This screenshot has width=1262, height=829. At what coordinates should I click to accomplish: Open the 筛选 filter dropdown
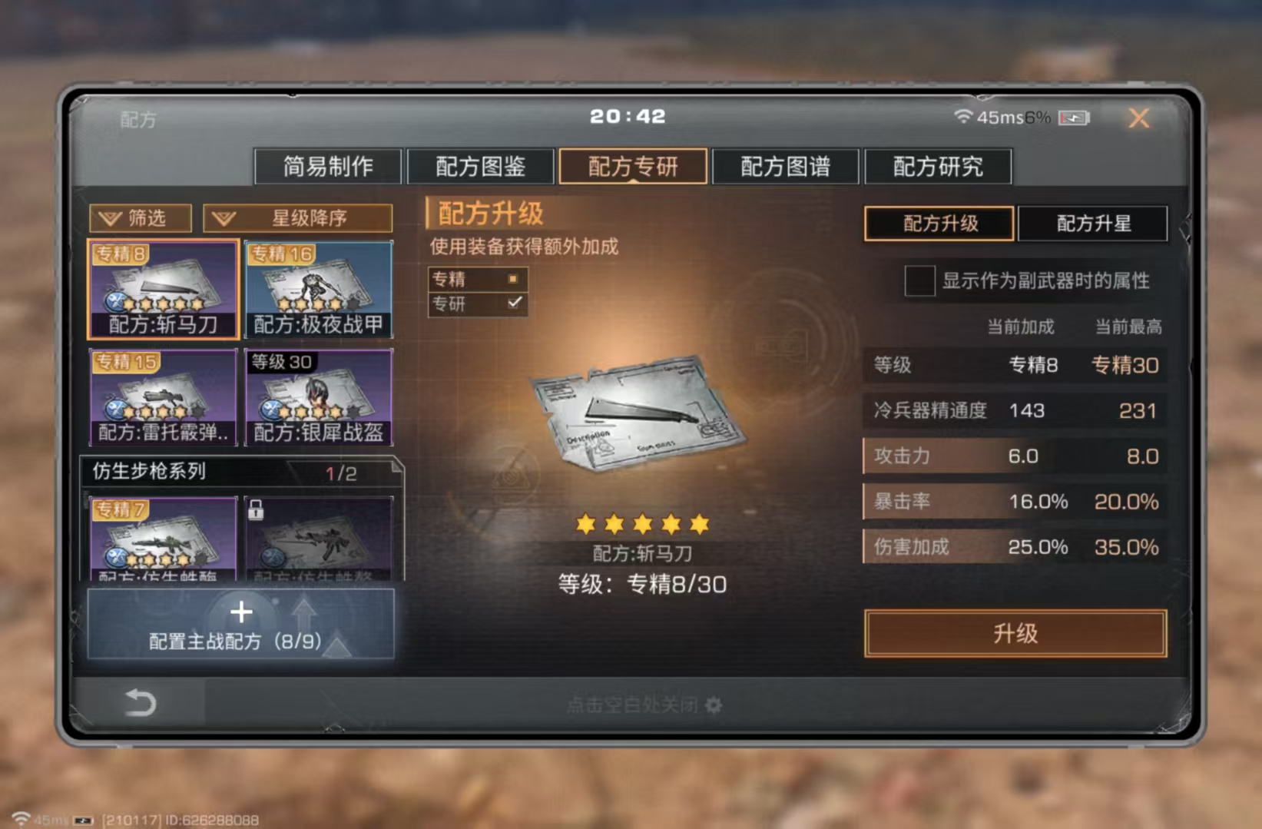141,218
